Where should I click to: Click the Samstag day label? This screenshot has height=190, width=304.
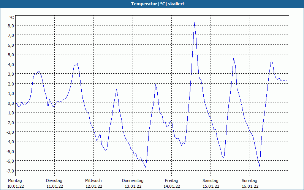click(211, 181)
